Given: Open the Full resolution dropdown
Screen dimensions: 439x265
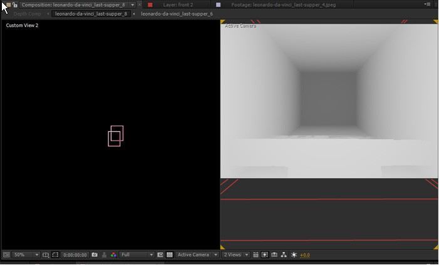Looking at the screenshot, I should [x=137, y=254].
